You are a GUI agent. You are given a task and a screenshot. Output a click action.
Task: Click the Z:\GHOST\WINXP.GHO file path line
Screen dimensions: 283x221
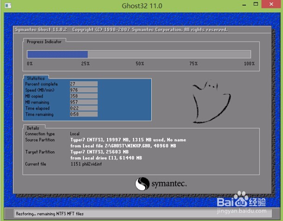point(123,146)
